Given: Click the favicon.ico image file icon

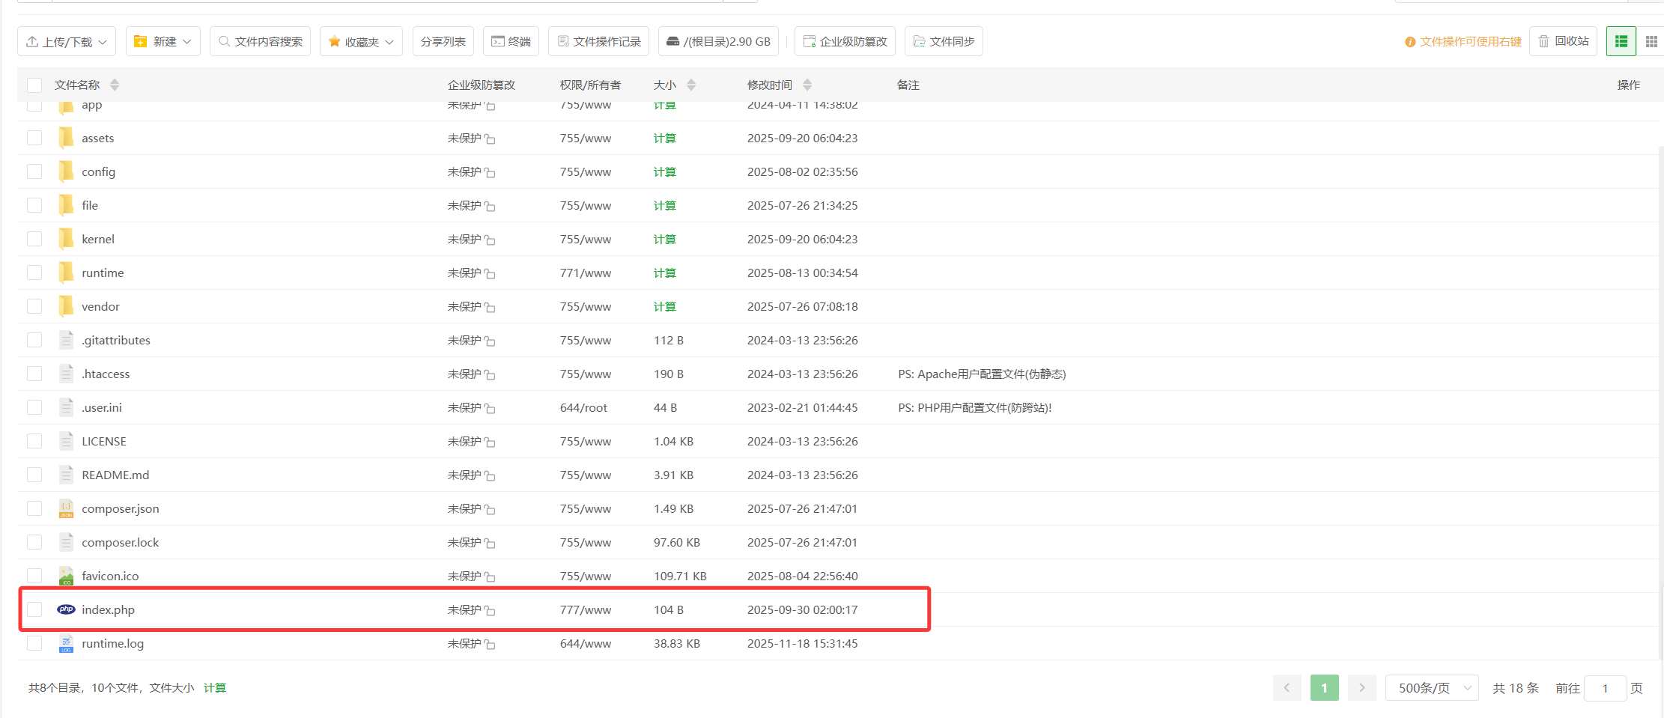Looking at the screenshot, I should coord(66,576).
